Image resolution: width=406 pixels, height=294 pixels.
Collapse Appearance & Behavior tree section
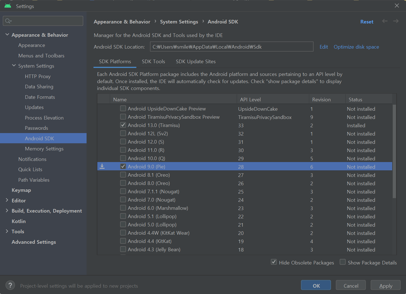coord(7,35)
